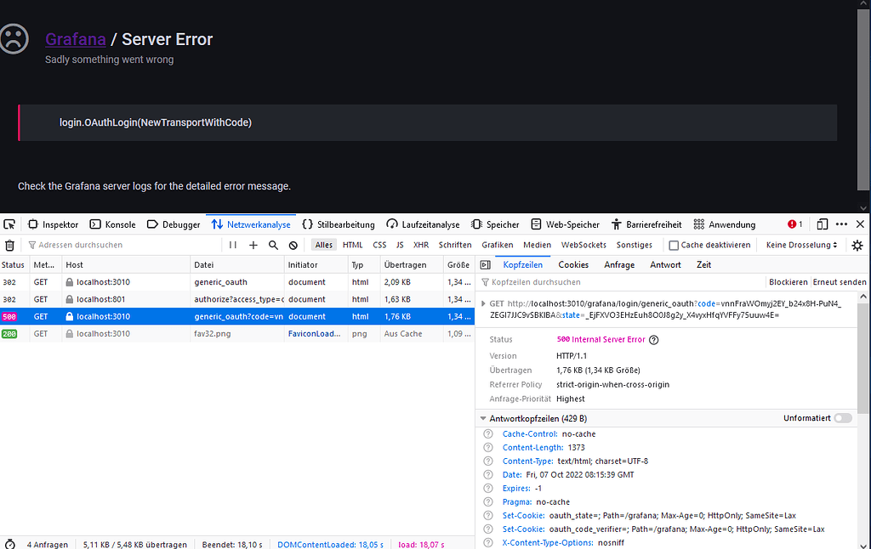The width and height of the screenshot is (871, 549).
Task: Open the three-dots devtools menu
Action: click(x=841, y=224)
